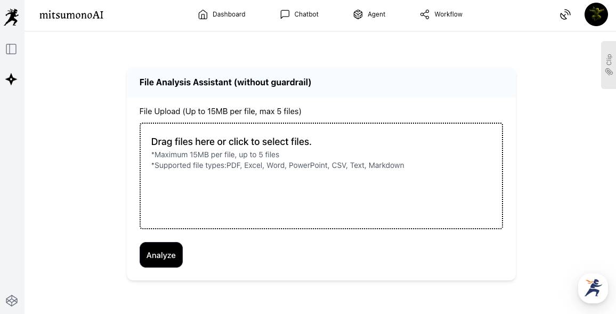Open the Workflow text label

coord(448,14)
